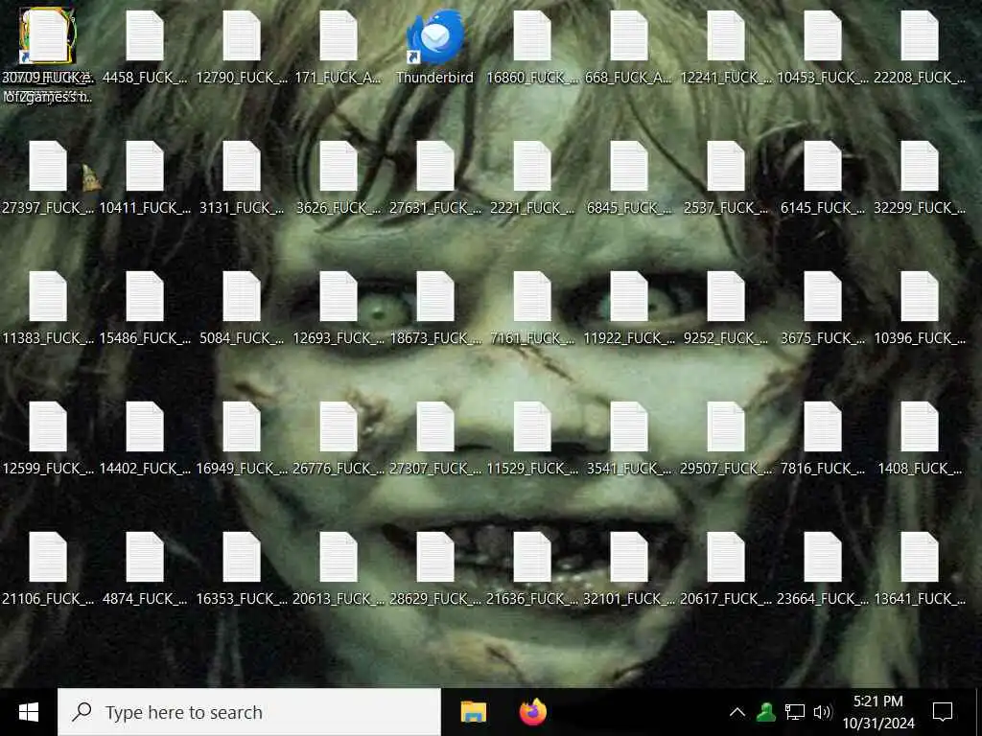Select the 16860_FUCK file icon
This screenshot has height=736, width=982.
(x=532, y=37)
